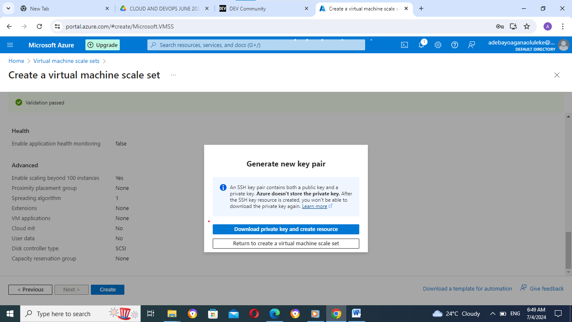The image size is (572, 322).
Task: Open the Chrome profile avatar
Action: click(x=548, y=26)
